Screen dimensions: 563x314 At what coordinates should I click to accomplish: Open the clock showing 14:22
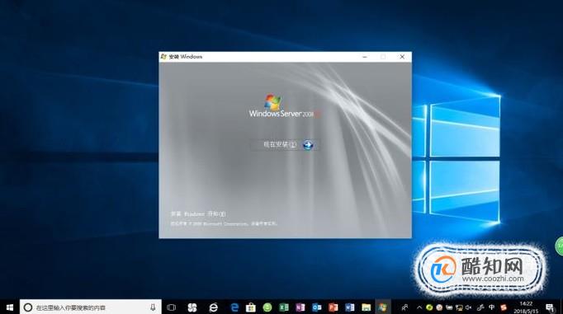tap(526, 307)
